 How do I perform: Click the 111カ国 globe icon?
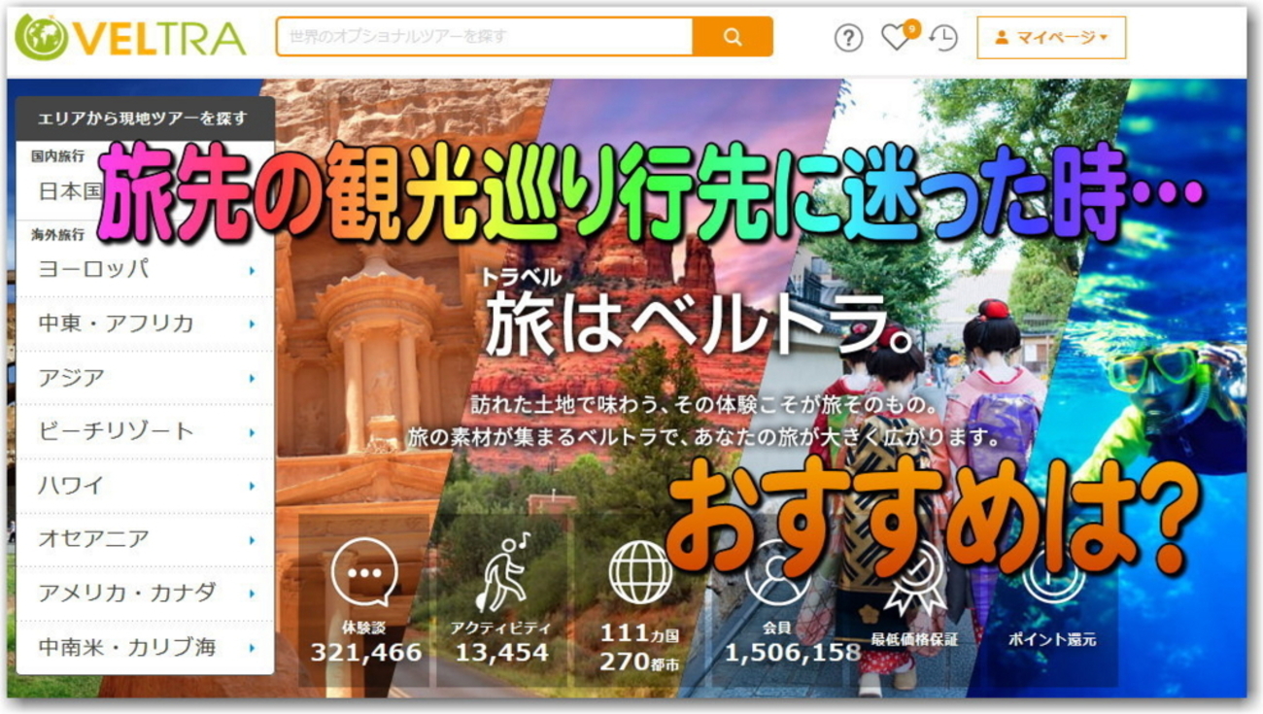coord(639,570)
